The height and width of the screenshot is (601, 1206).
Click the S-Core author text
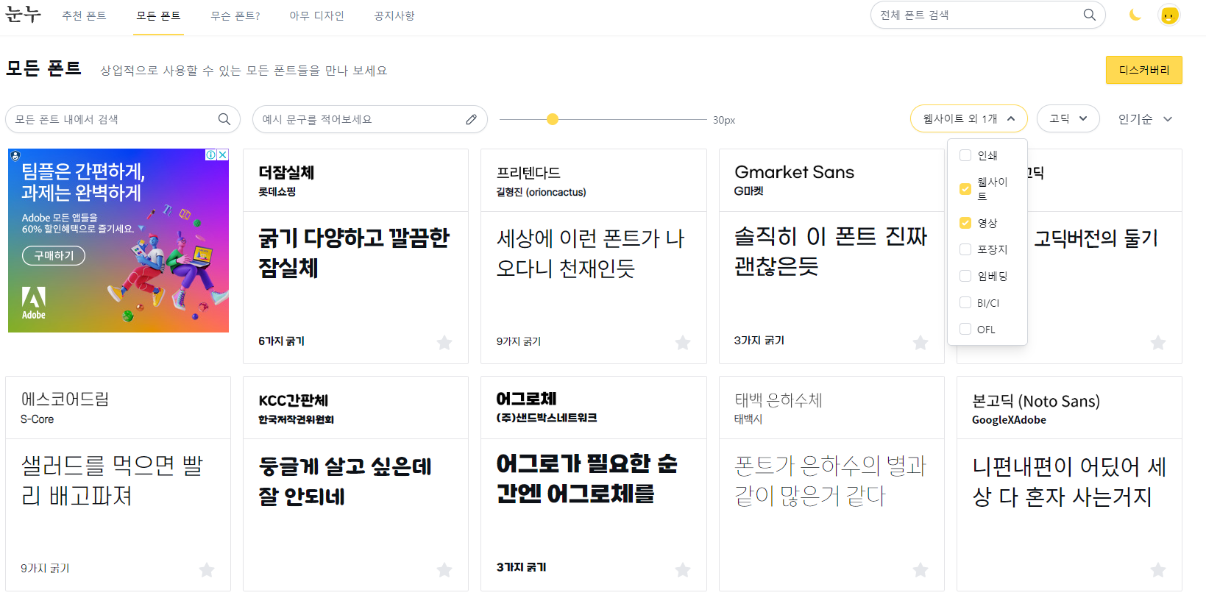(37, 419)
